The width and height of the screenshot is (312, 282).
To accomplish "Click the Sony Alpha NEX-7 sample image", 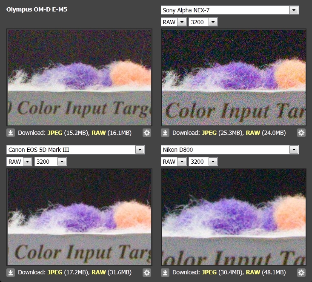I will [234, 77].
